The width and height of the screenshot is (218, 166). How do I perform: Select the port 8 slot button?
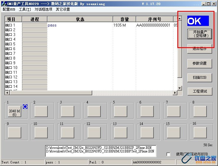[x=200, y=111]
